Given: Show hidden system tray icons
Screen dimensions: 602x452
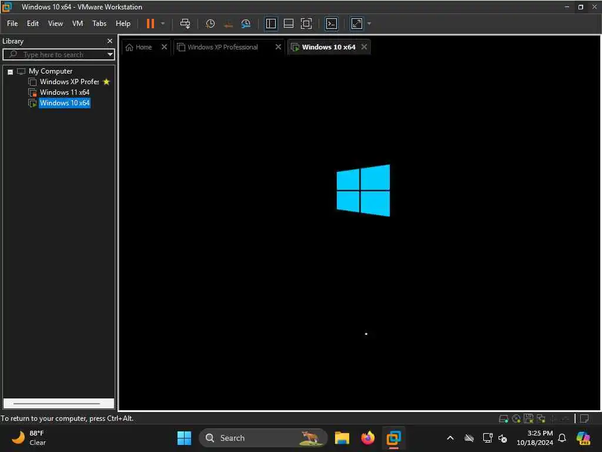Looking at the screenshot, I should 450,438.
